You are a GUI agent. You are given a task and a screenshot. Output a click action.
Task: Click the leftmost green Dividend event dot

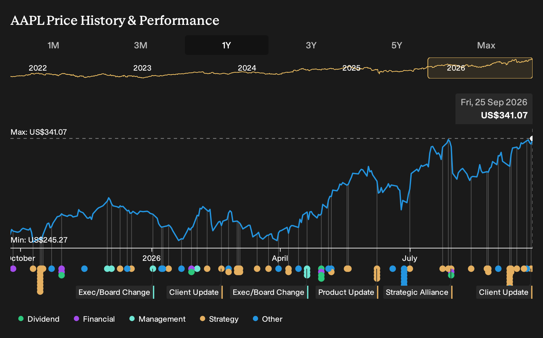(61, 275)
